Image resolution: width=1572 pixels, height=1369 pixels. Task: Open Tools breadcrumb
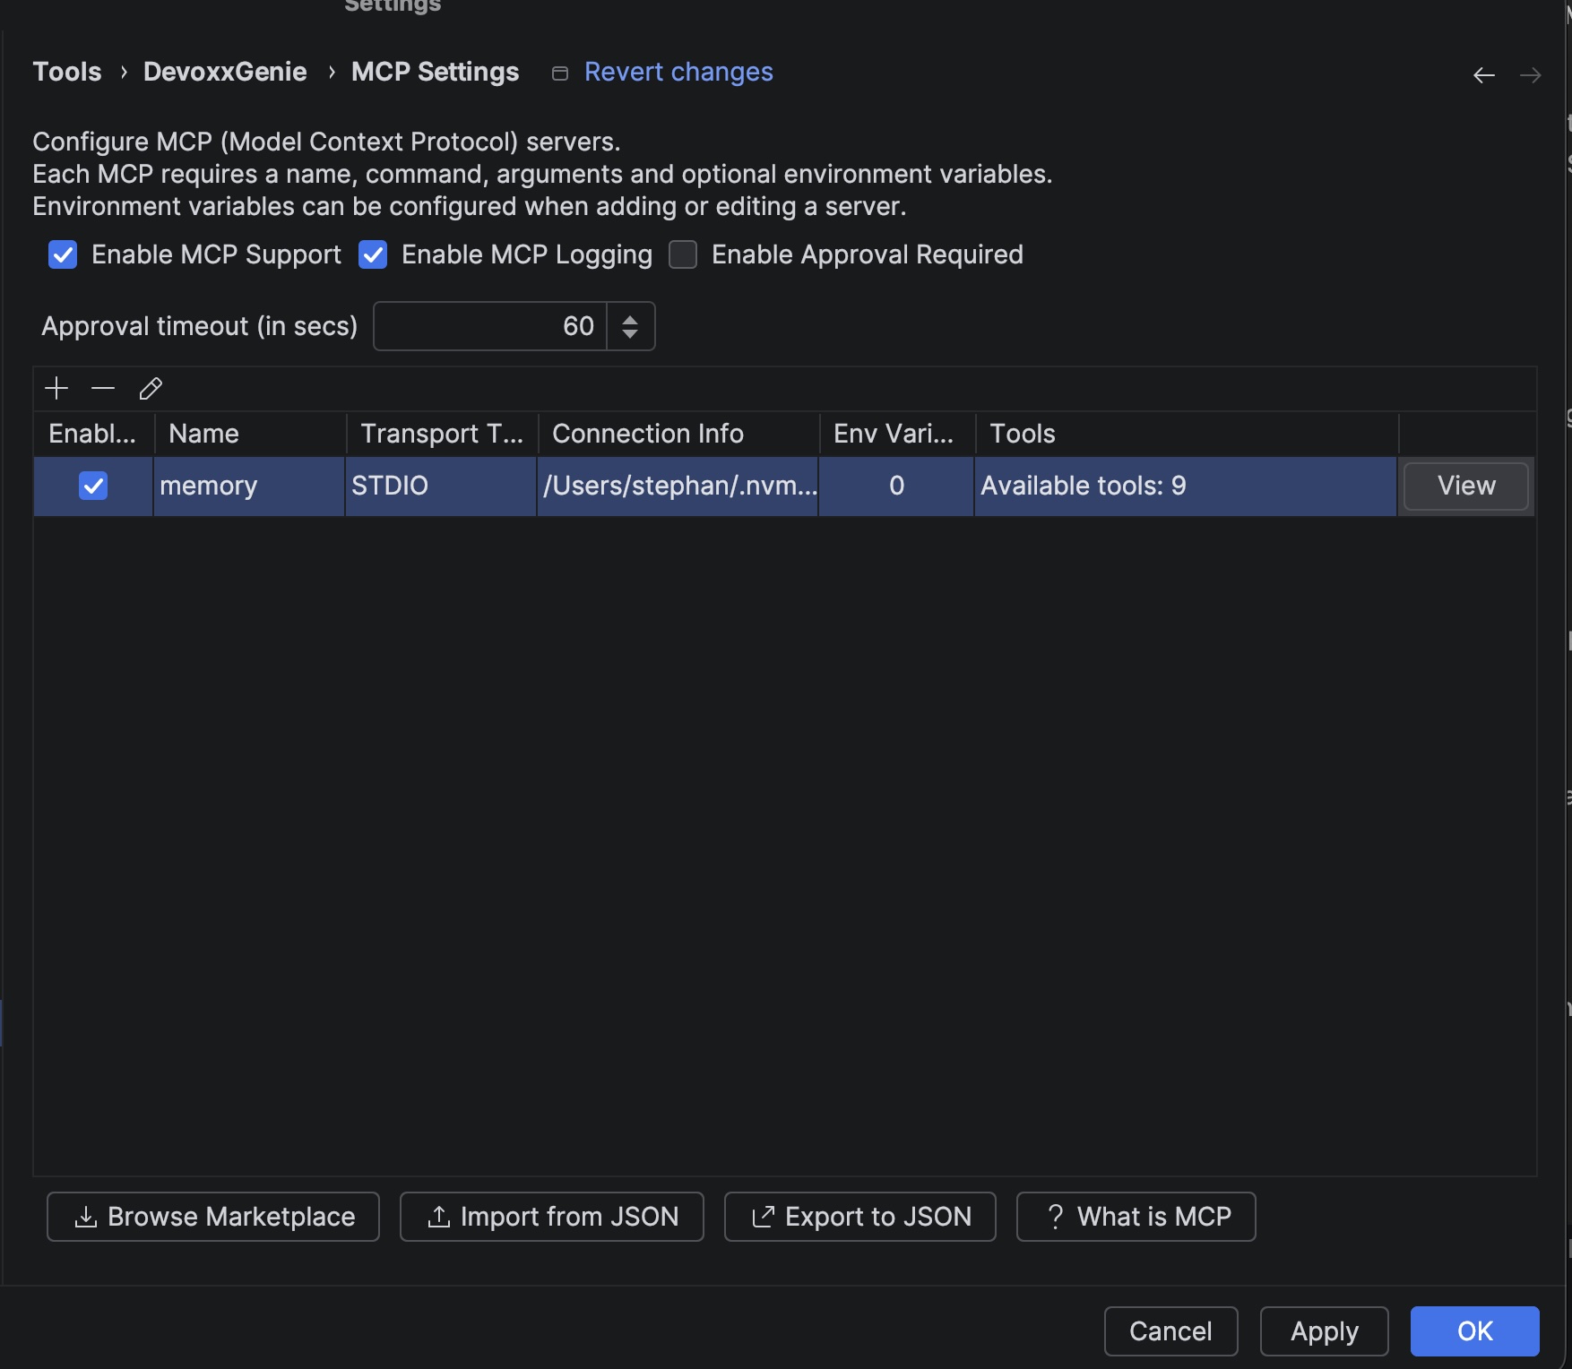click(x=67, y=72)
